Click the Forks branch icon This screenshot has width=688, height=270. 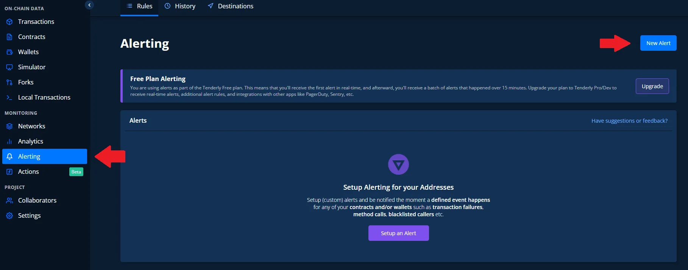[x=9, y=82]
